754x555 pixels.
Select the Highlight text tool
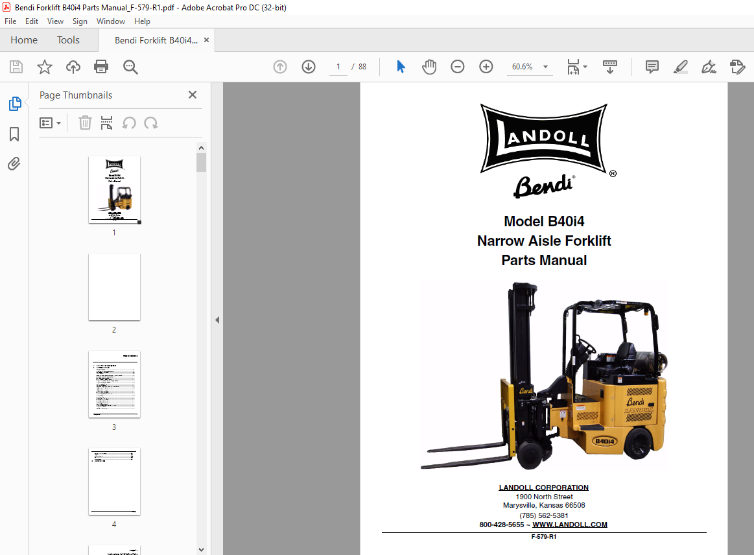pyautogui.click(x=681, y=67)
